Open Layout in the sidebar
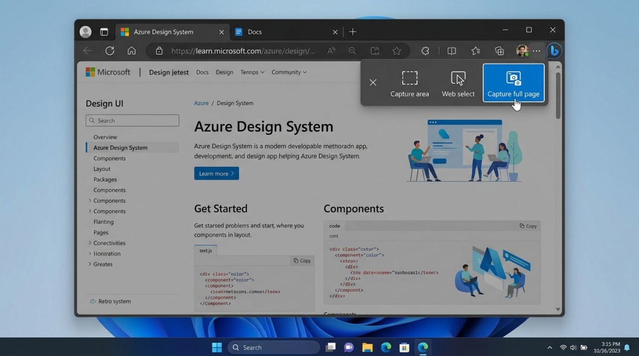 [102, 169]
